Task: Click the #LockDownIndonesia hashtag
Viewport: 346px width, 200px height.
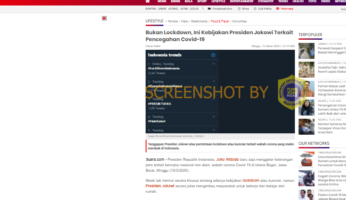Action: point(164,68)
